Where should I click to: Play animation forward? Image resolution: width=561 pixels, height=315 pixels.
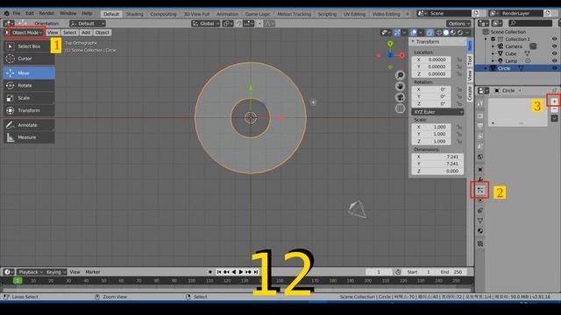click(241, 272)
